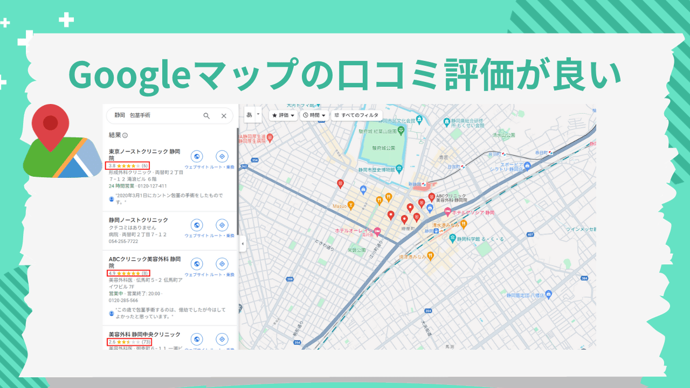The height and width of the screenshot is (388, 690).
Task: Click the info icon beside 結果
Action: (125, 136)
